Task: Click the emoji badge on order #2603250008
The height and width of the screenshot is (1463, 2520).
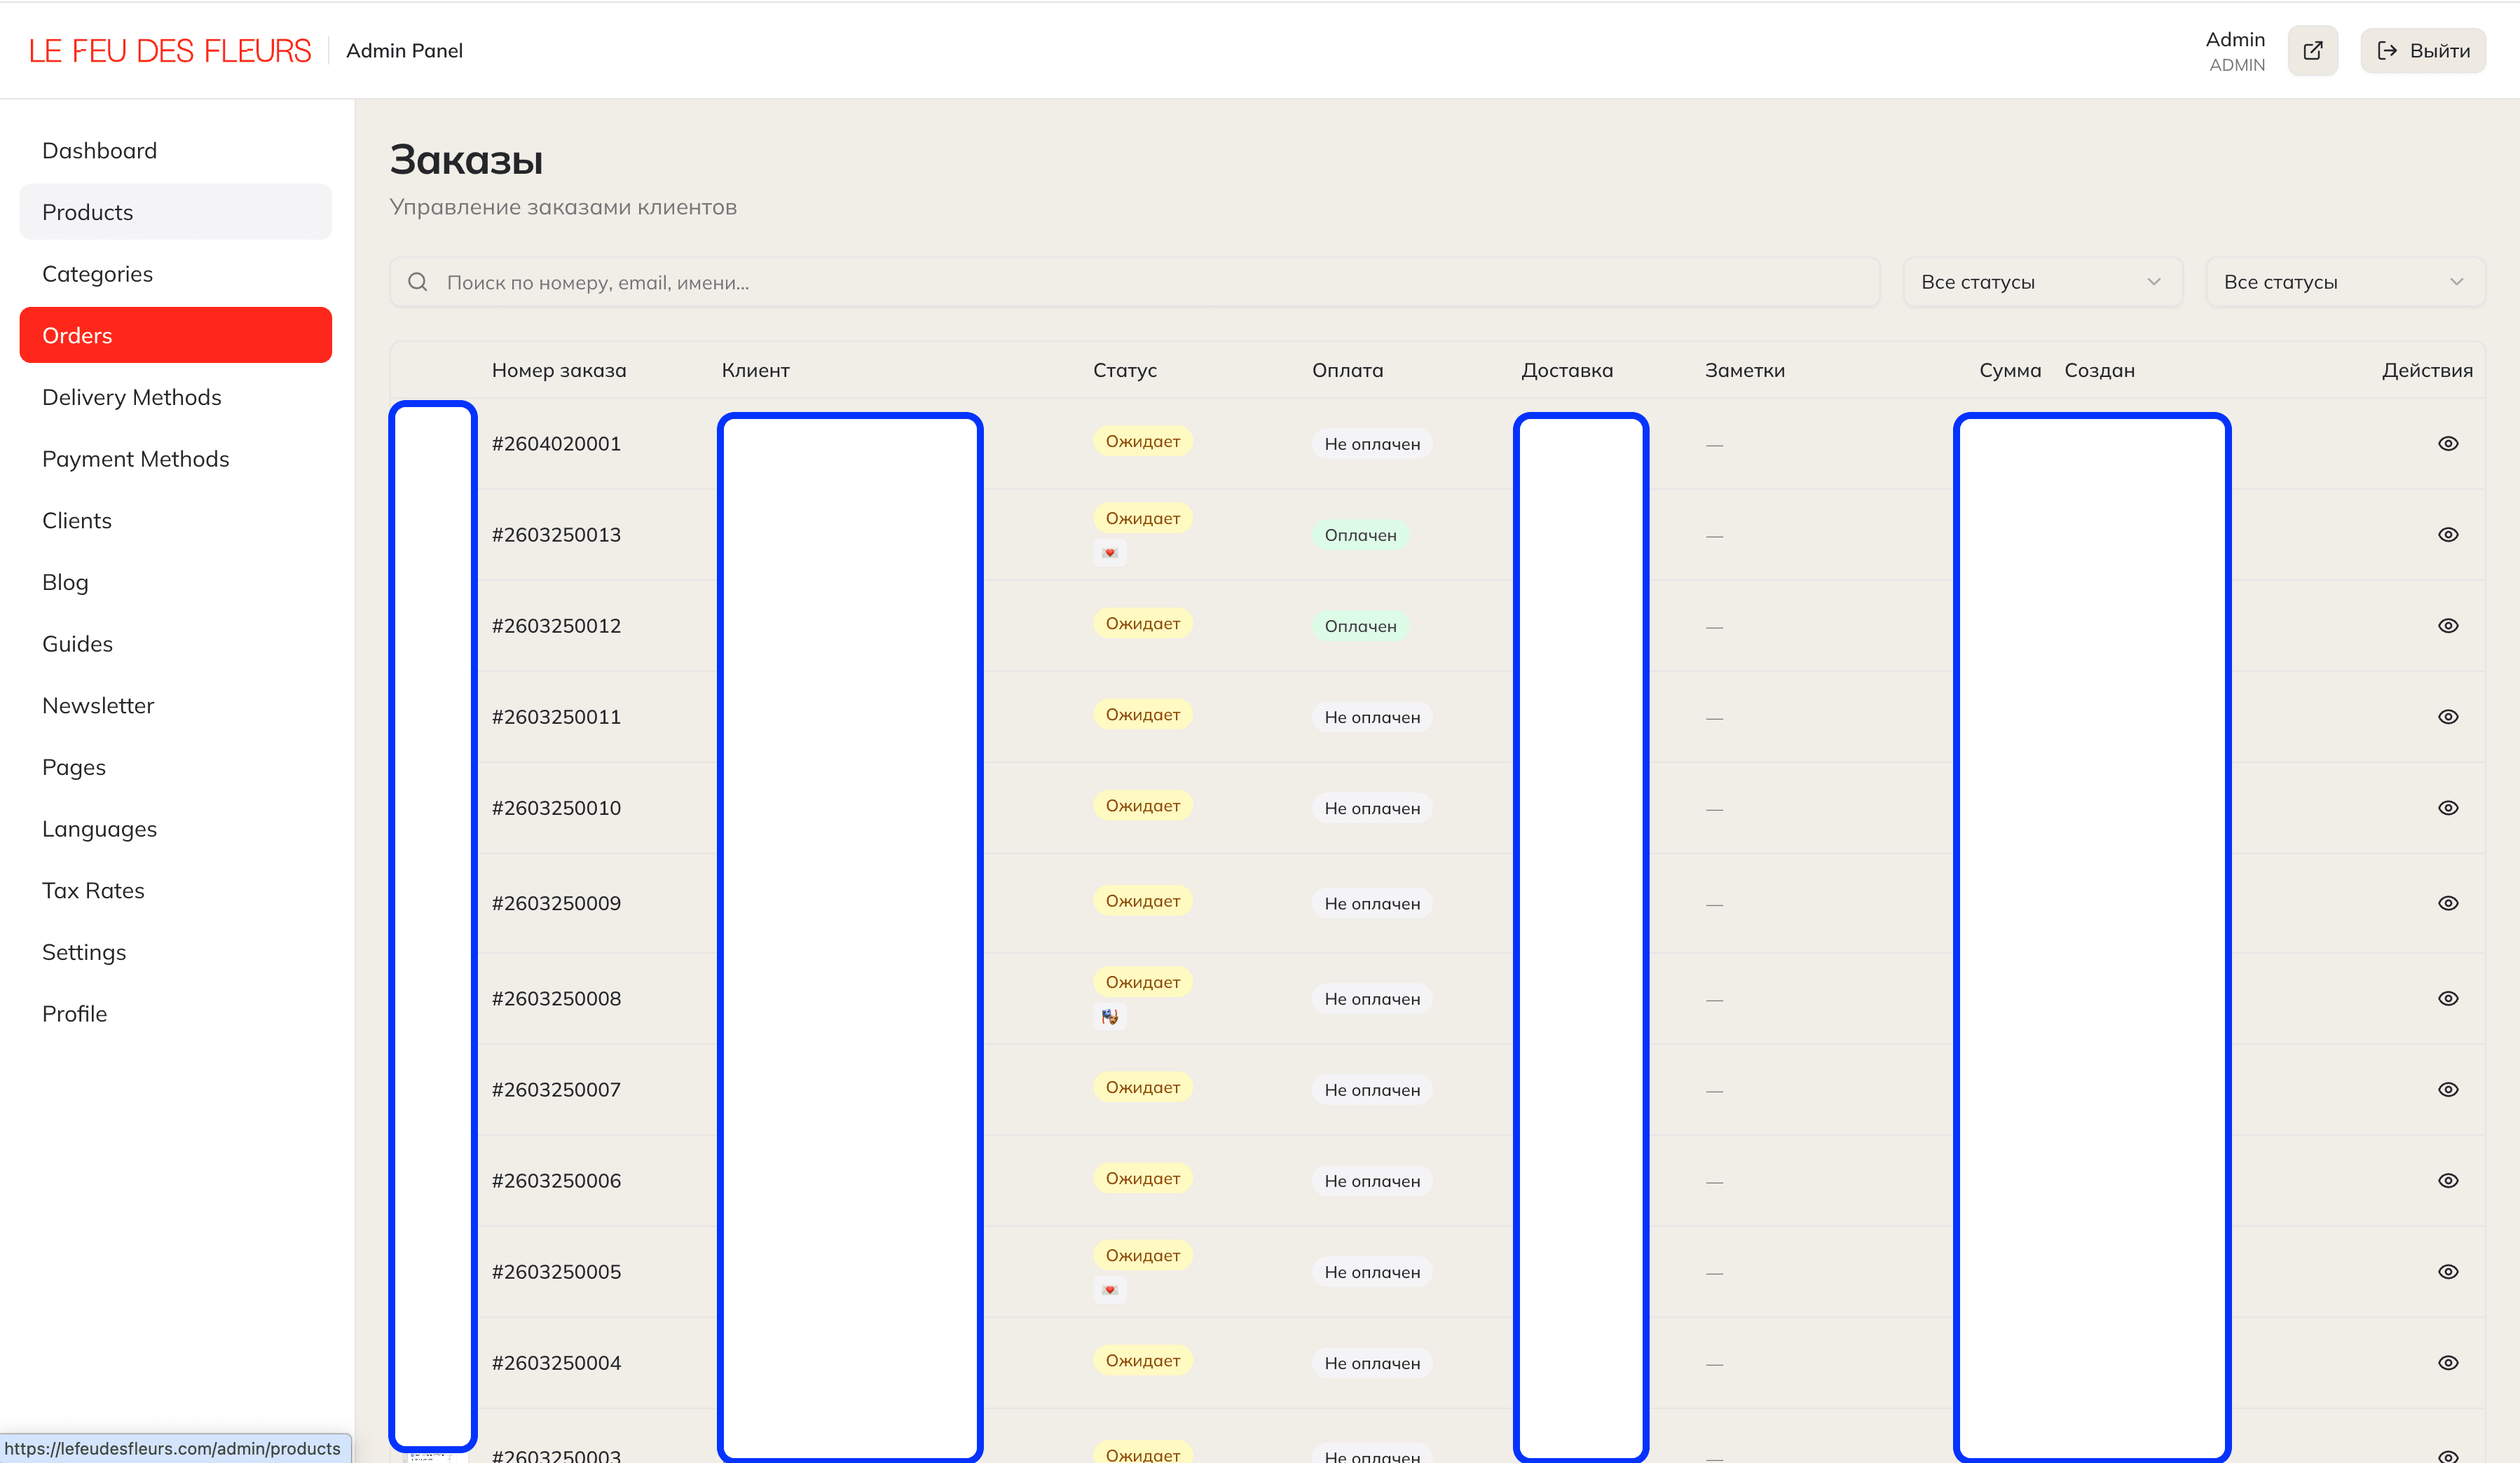Action: coord(1109,1017)
